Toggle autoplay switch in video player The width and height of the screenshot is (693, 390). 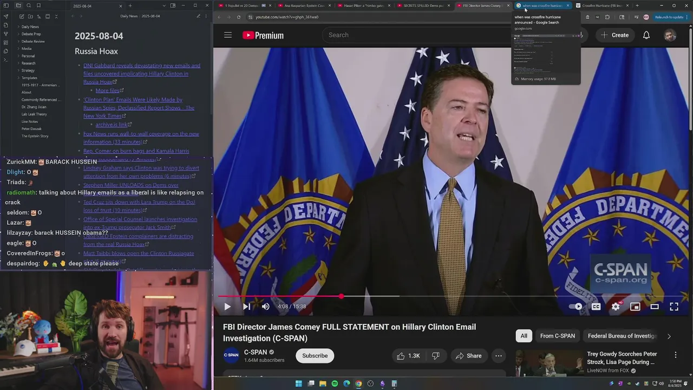(576, 307)
